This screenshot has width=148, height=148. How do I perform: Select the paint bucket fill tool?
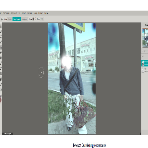click(1, 79)
